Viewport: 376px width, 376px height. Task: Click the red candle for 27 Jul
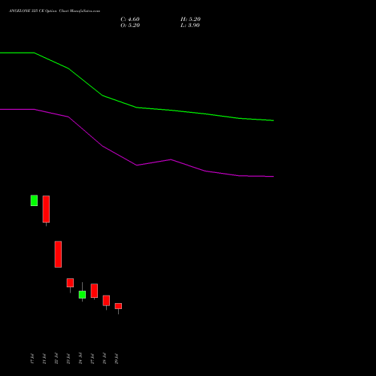tap(94, 291)
